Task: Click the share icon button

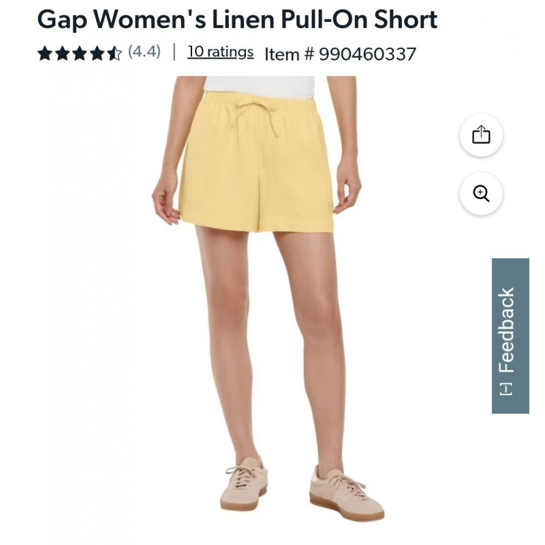Action: [x=481, y=135]
